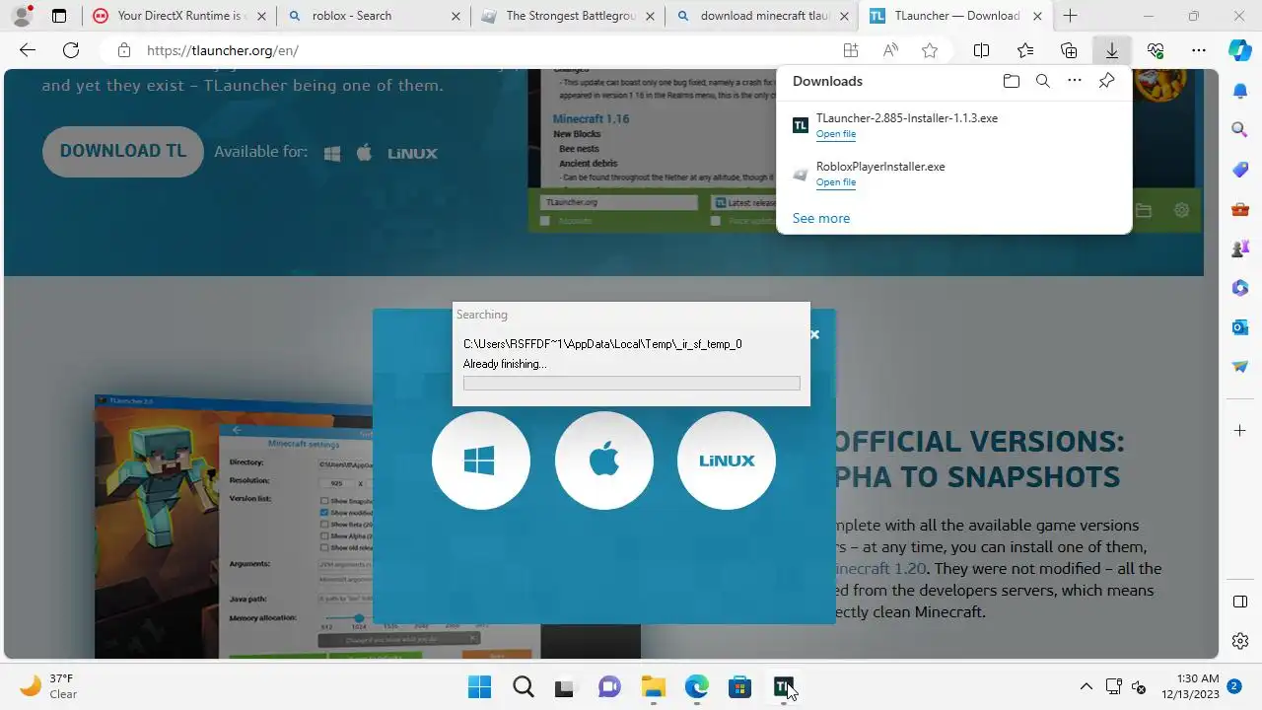Add this page to favorites star
1262x710 pixels.
coord(930,50)
